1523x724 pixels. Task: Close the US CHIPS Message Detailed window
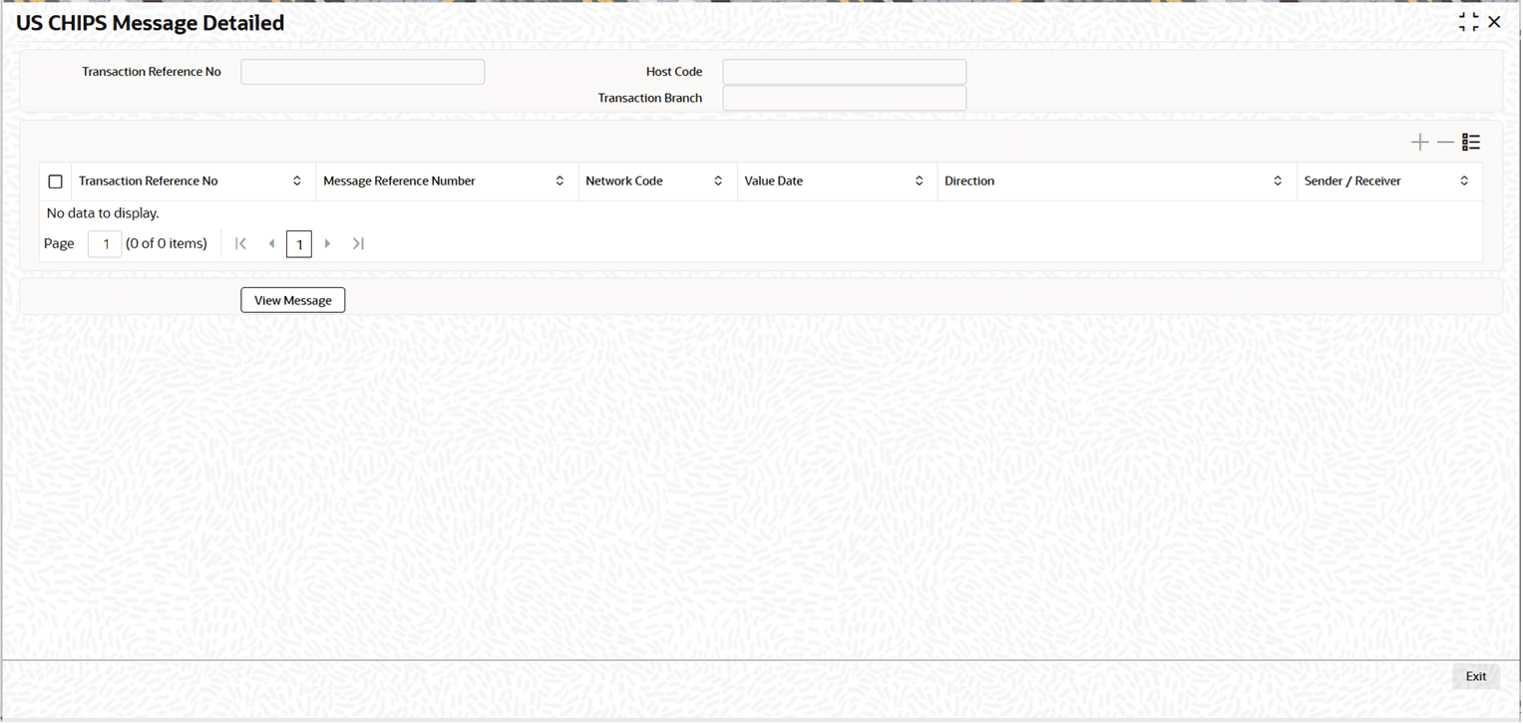[1494, 22]
